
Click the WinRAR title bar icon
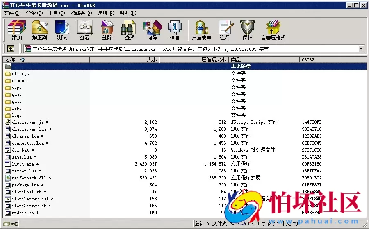pos(5,5)
